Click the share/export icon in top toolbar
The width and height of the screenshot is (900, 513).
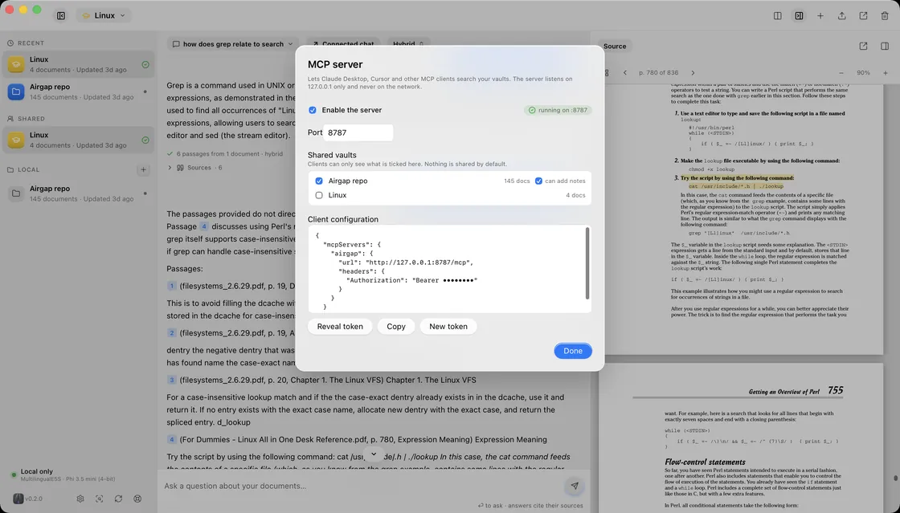click(841, 15)
